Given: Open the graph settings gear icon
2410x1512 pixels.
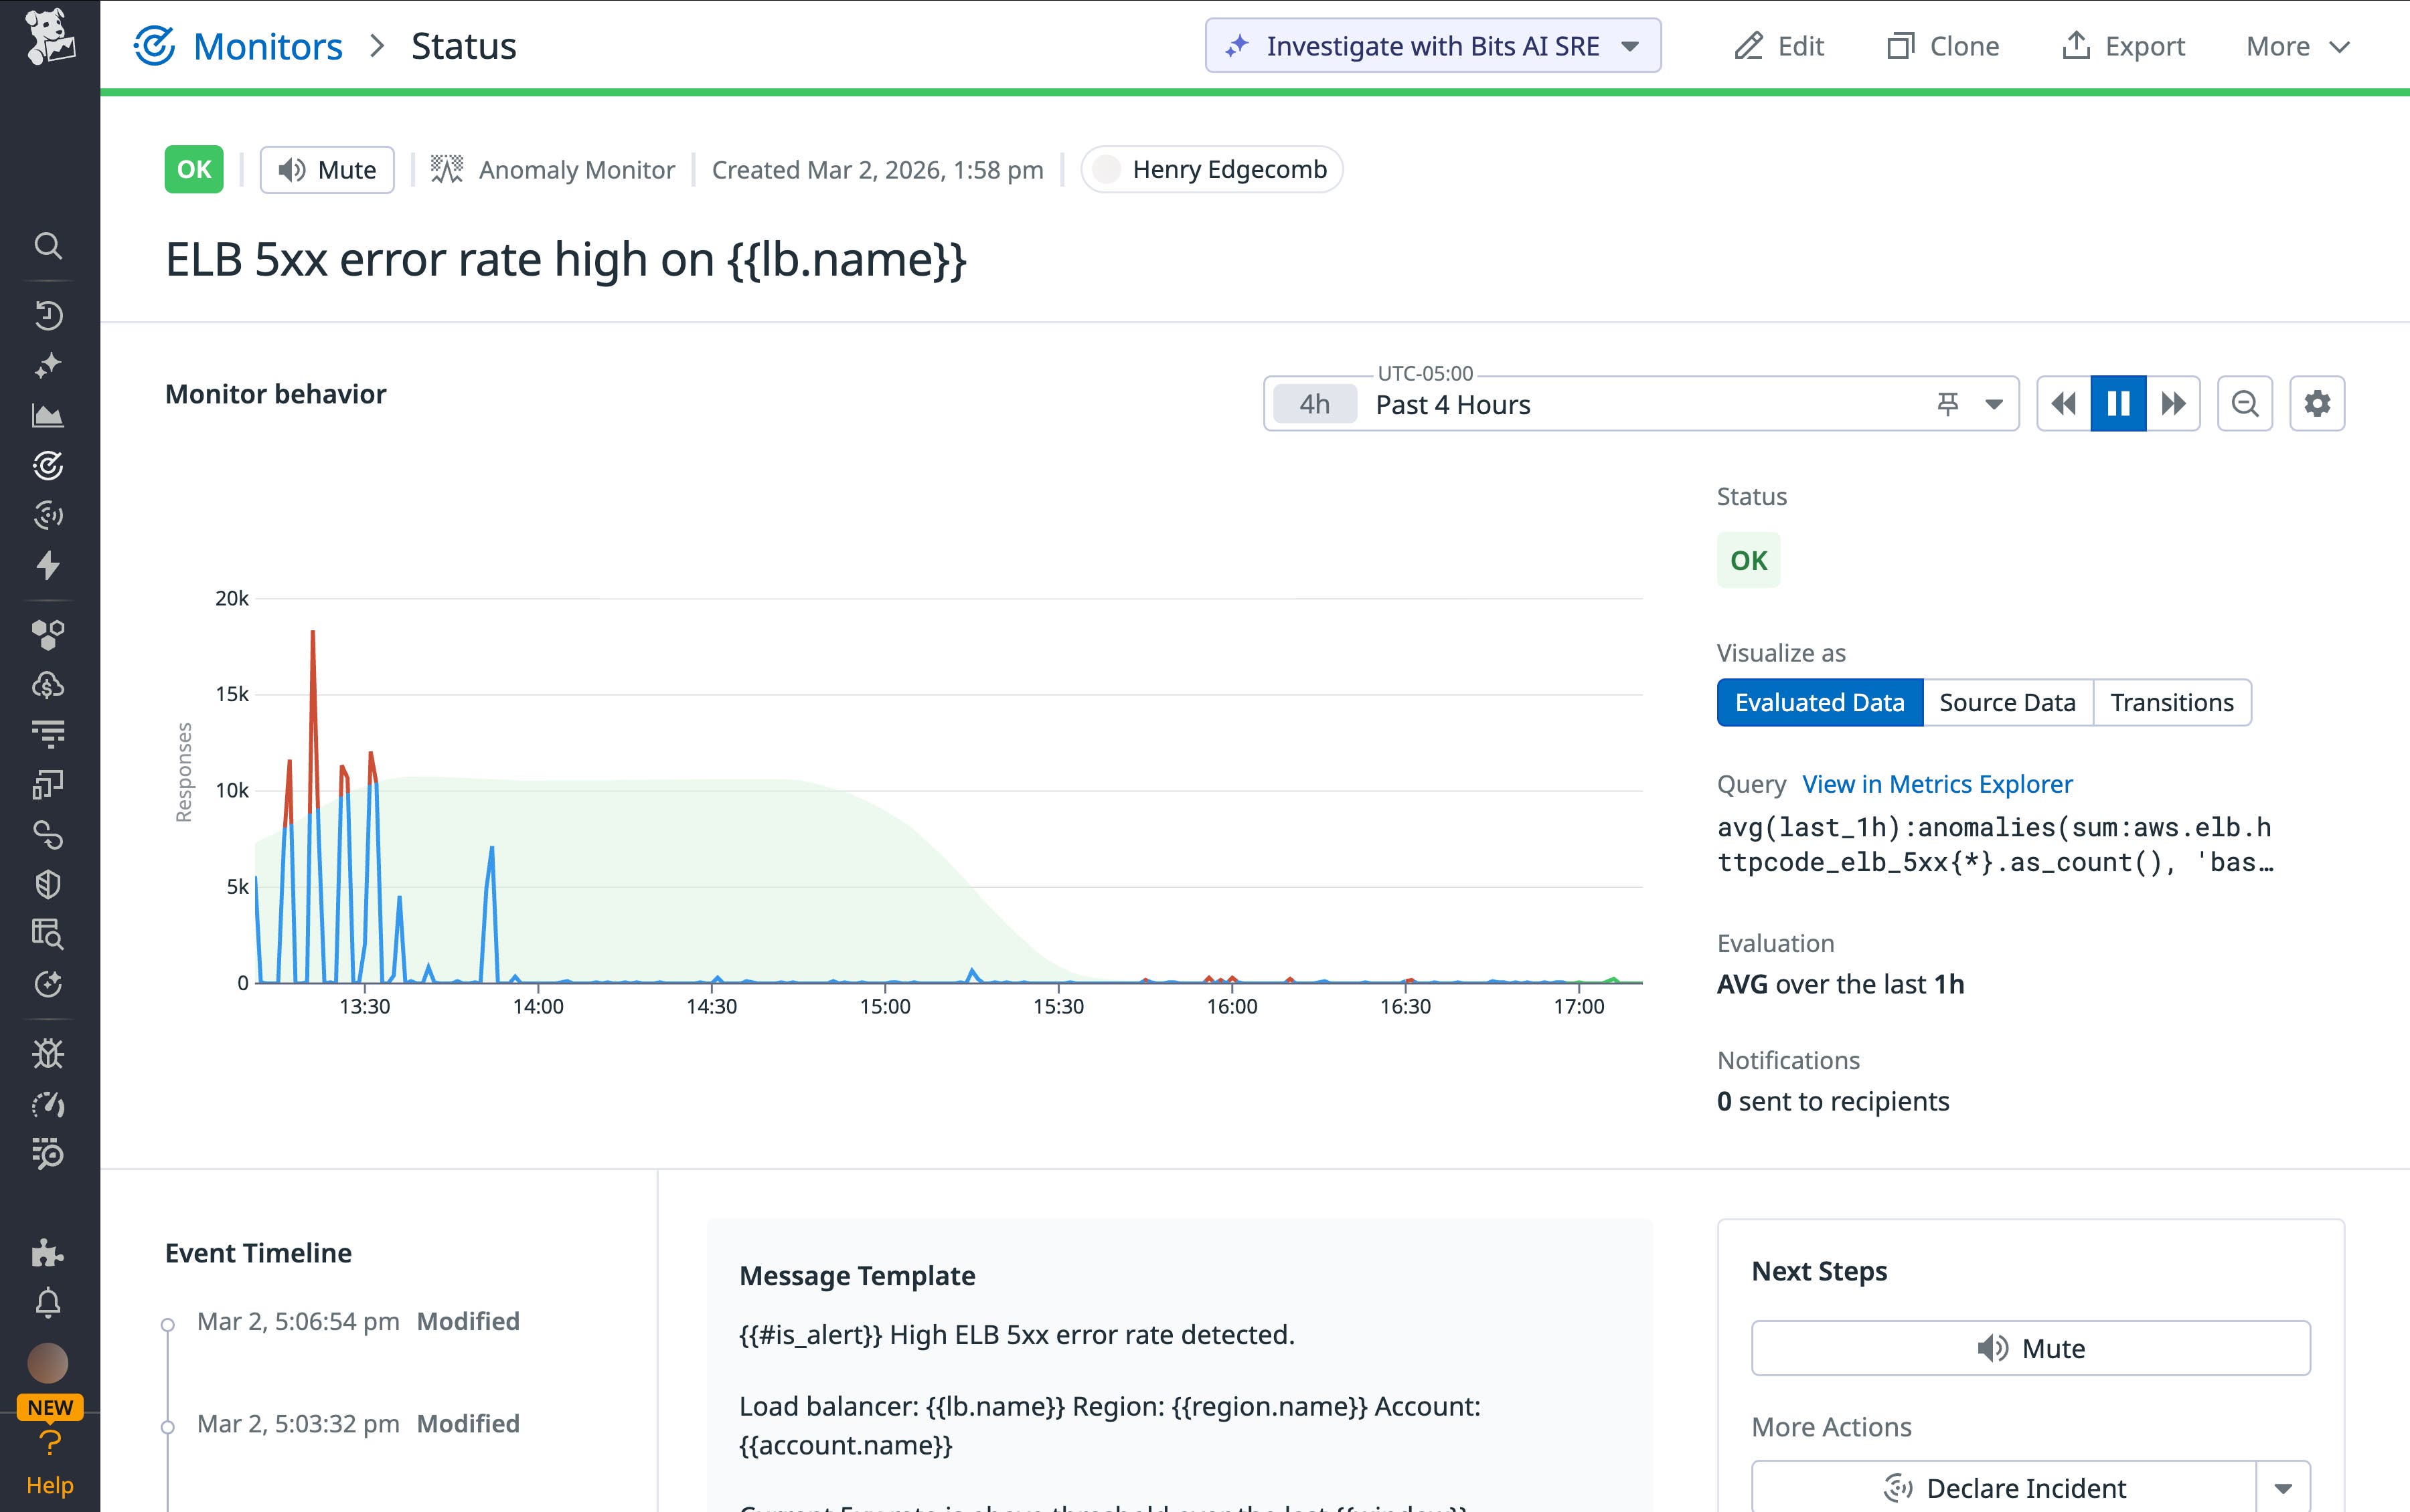Looking at the screenshot, I should tap(2318, 403).
